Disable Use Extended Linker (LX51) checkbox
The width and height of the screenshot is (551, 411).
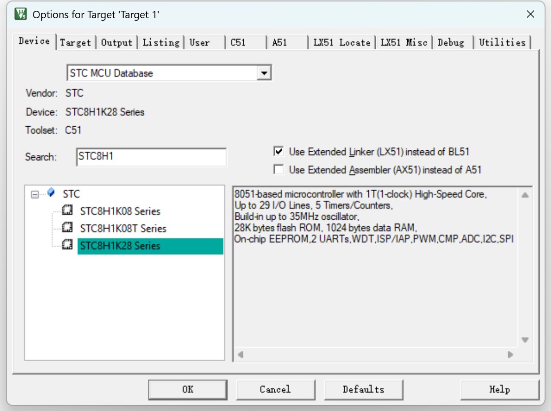tap(278, 151)
